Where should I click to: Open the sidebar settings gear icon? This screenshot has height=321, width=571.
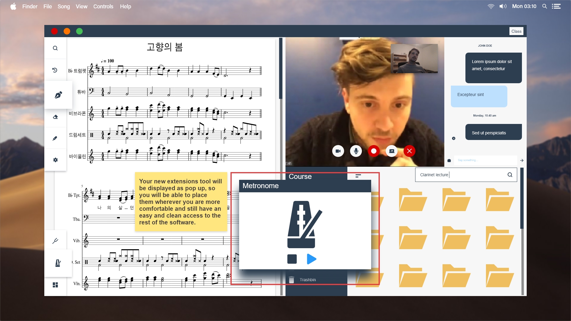point(55,160)
